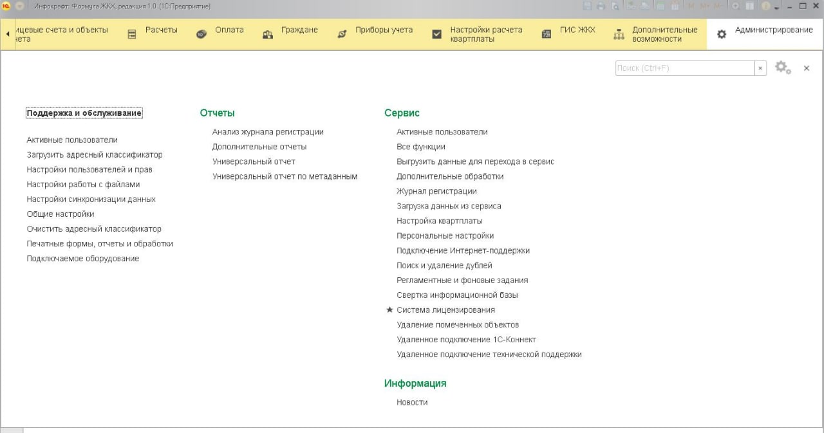
Task: Open Журнал регистрации
Action: pyautogui.click(x=436, y=191)
